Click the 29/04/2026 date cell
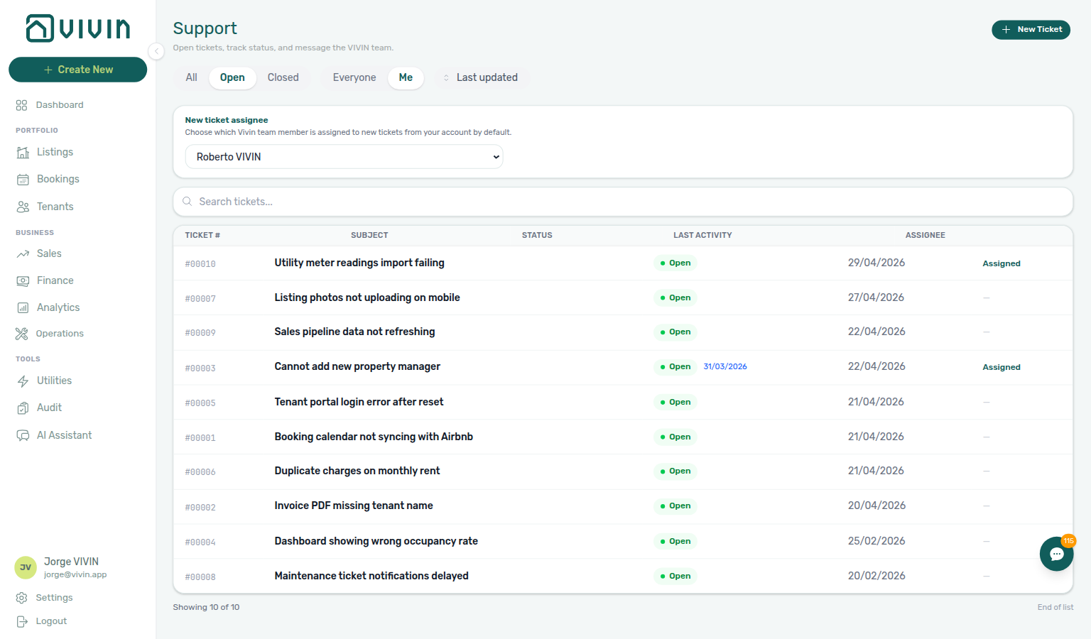 [876, 263]
